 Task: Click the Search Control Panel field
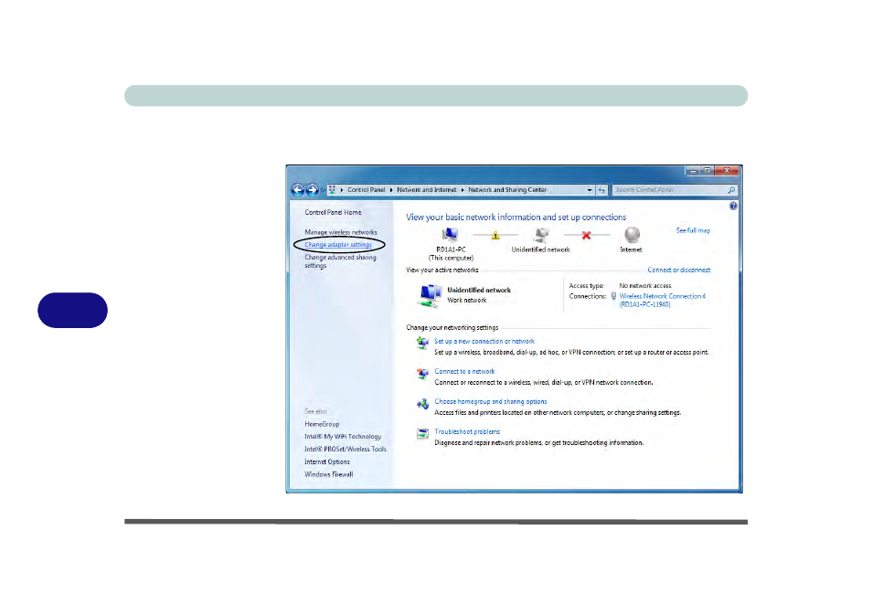[670, 190]
